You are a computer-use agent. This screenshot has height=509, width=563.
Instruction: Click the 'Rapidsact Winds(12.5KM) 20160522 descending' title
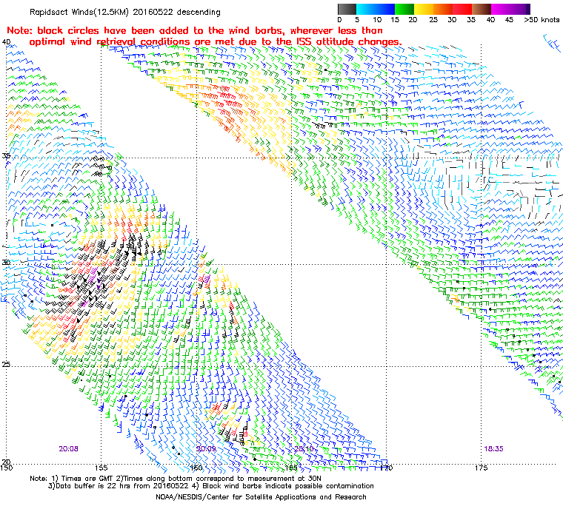125,12
